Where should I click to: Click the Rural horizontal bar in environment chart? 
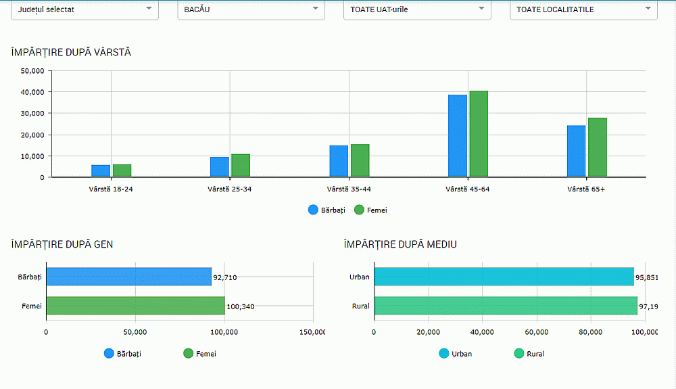coord(506,306)
